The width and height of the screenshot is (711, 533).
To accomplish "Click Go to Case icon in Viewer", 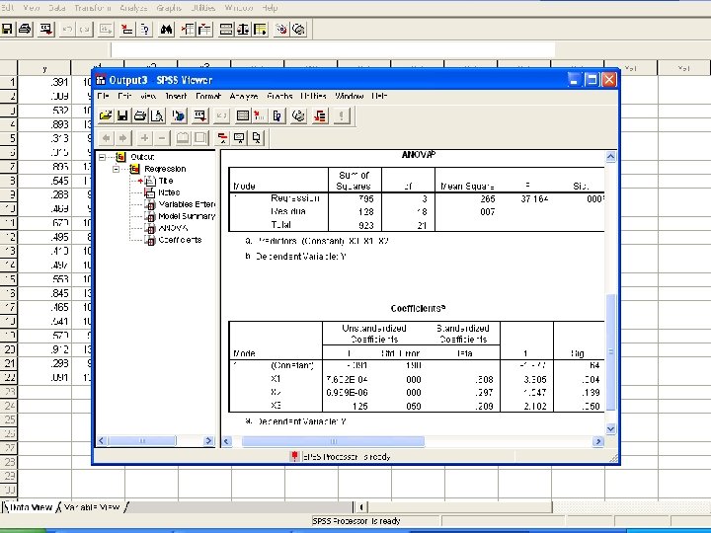I will (260, 116).
